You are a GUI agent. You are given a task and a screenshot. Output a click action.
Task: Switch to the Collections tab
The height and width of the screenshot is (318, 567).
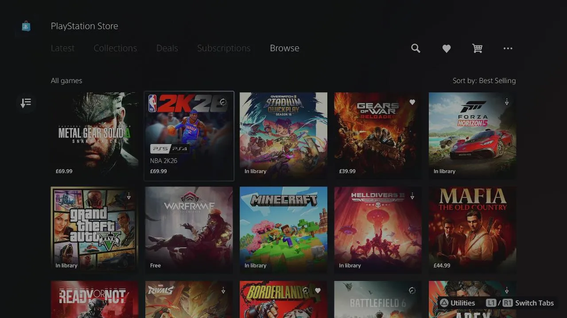115,48
